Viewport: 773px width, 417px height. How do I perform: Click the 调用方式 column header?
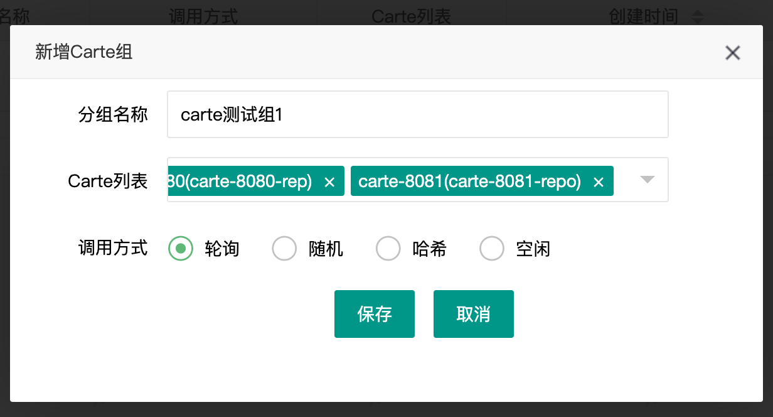pyautogui.click(x=202, y=17)
